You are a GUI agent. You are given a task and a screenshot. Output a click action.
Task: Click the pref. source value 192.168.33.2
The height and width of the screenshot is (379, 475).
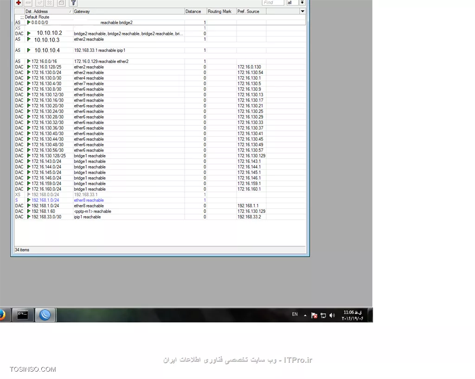tap(249, 217)
